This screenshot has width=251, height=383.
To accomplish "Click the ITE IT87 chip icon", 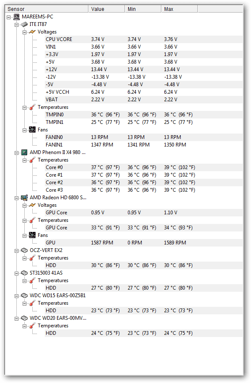I will (x=24, y=24).
